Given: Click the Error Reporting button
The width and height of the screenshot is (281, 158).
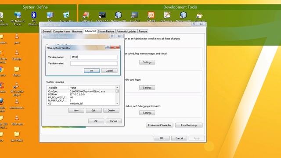Looking at the screenshot, I should coord(189,125).
